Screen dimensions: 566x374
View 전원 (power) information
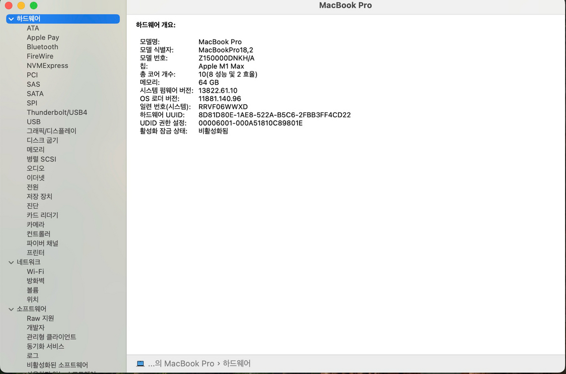(x=32, y=187)
